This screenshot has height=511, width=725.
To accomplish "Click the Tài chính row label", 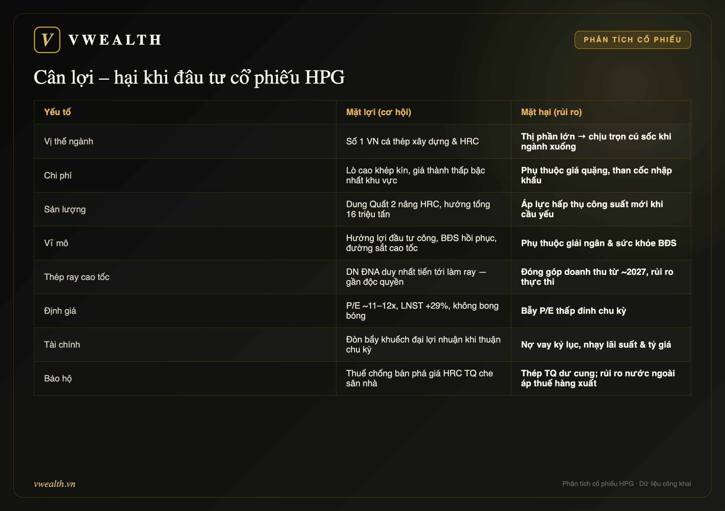I will pos(62,344).
